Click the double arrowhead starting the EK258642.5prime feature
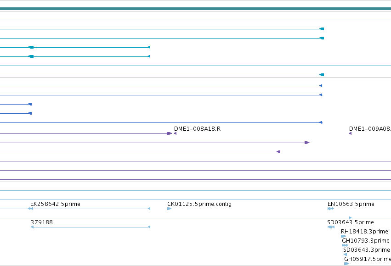 click(31, 209)
